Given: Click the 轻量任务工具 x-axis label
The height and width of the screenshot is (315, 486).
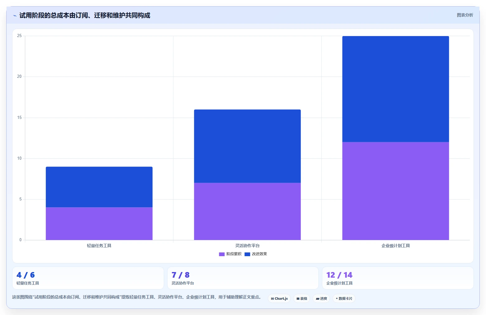Looking at the screenshot, I should click(x=99, y=246).
